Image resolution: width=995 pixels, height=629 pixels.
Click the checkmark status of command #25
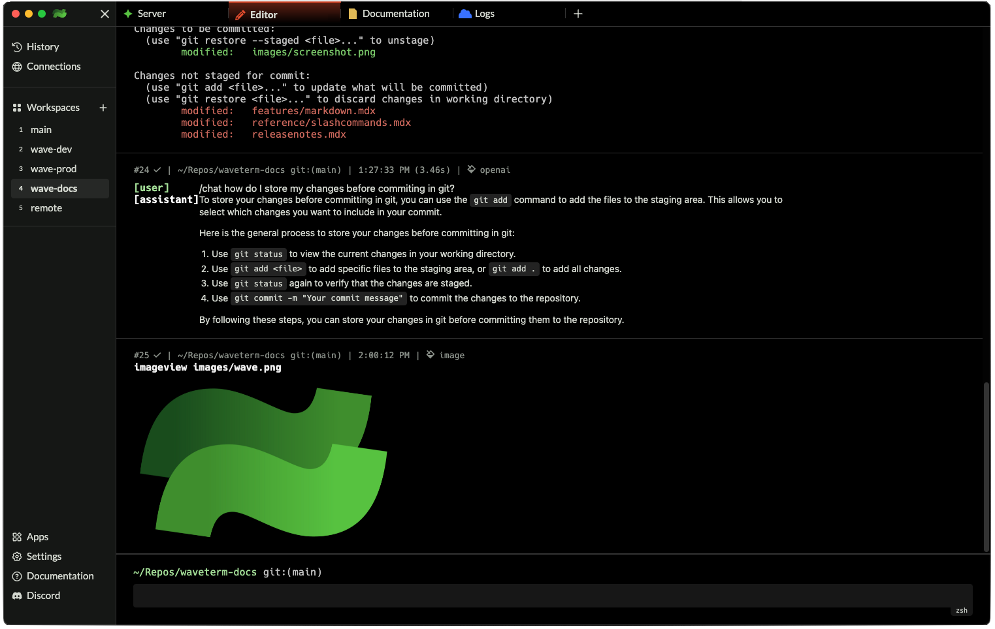(157, 355)
